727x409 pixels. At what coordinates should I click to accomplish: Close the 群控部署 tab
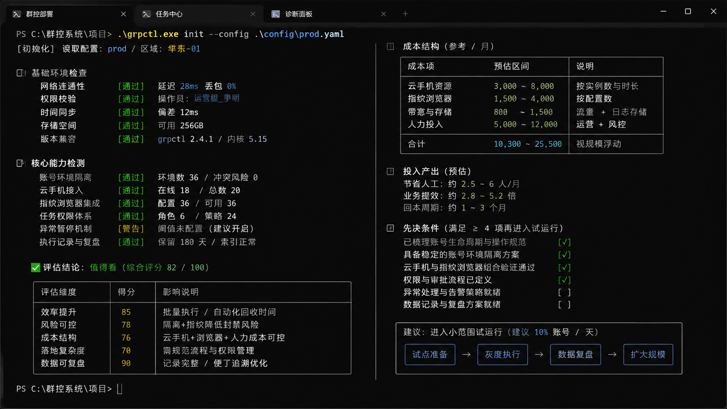click(x=123, y=14)
